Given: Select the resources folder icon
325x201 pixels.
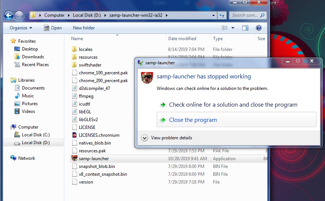Looking at the screenshot, I should pos(74,57).
